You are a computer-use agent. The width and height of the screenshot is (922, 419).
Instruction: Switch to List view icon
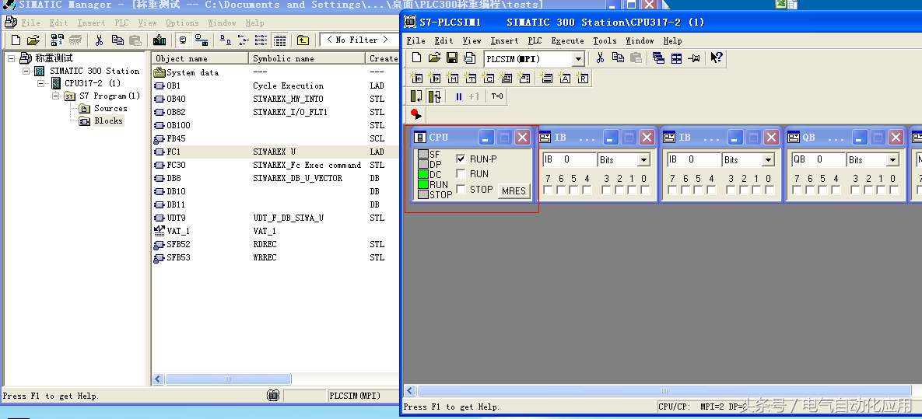click(x=261, y=40)
